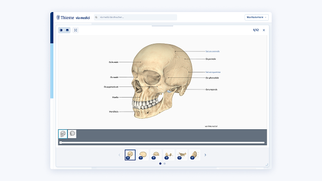Click the 1/12 image counter
Image resolution: width=322 pixels, height=181 pixels.
pyautogui.click(x=256, y=30)
